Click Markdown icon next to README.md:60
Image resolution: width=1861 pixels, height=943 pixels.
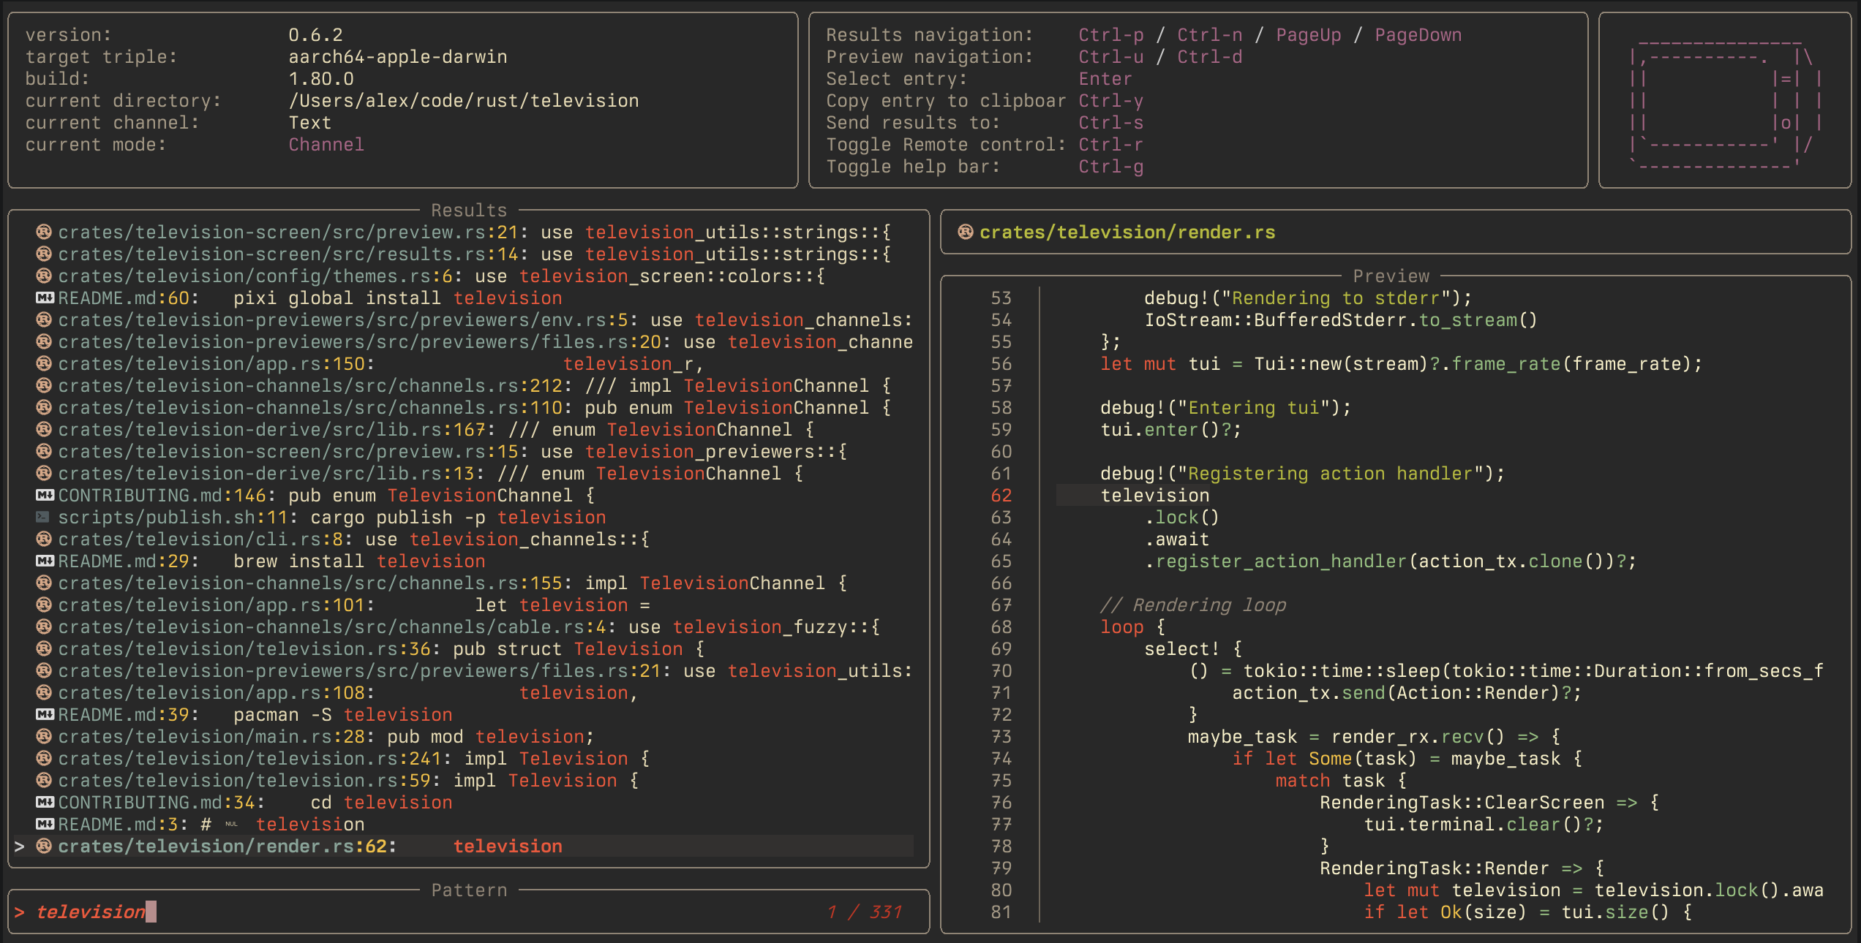[45, 298]
